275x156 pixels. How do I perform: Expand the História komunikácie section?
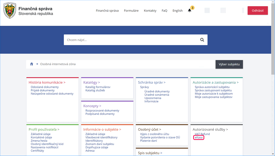[47, 83]
